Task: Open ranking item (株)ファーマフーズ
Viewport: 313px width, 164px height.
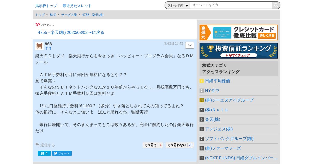Action: pyautogui.click(x=223, y=148)
